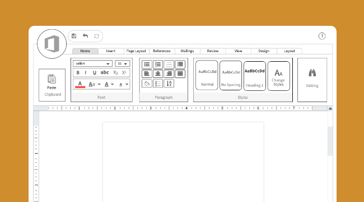
Task: Open the Help question mark icon
Action: click(322, 36)
